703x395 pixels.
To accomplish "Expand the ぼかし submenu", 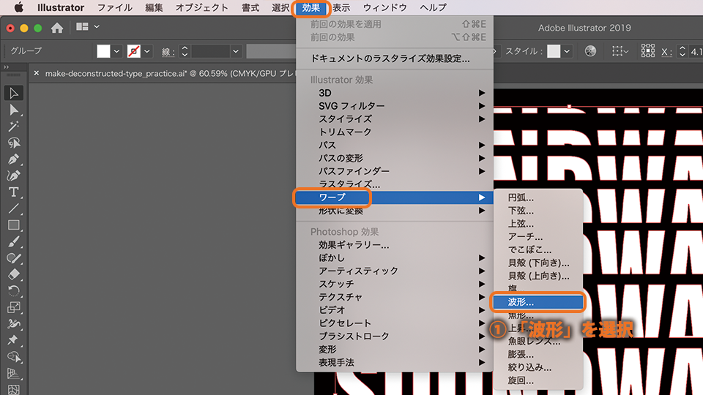I will 482,258.
